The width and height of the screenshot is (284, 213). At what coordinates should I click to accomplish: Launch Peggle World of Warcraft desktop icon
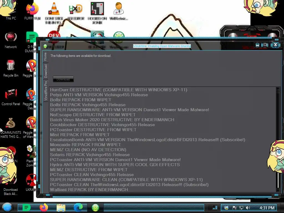click(30, 128)
